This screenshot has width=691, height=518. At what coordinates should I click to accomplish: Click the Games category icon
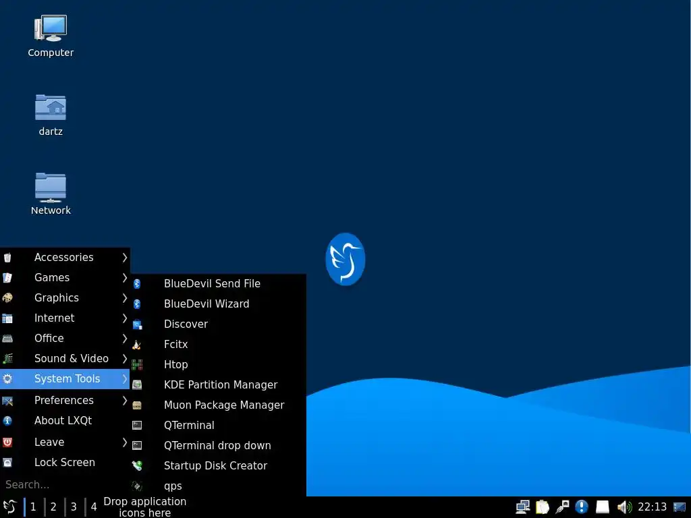point(7,278)
